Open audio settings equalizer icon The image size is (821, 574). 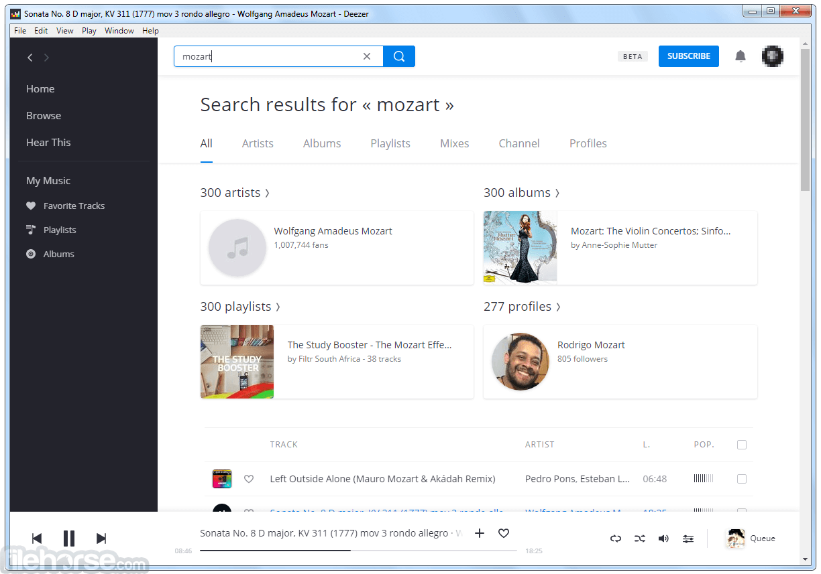coord(688,539)
